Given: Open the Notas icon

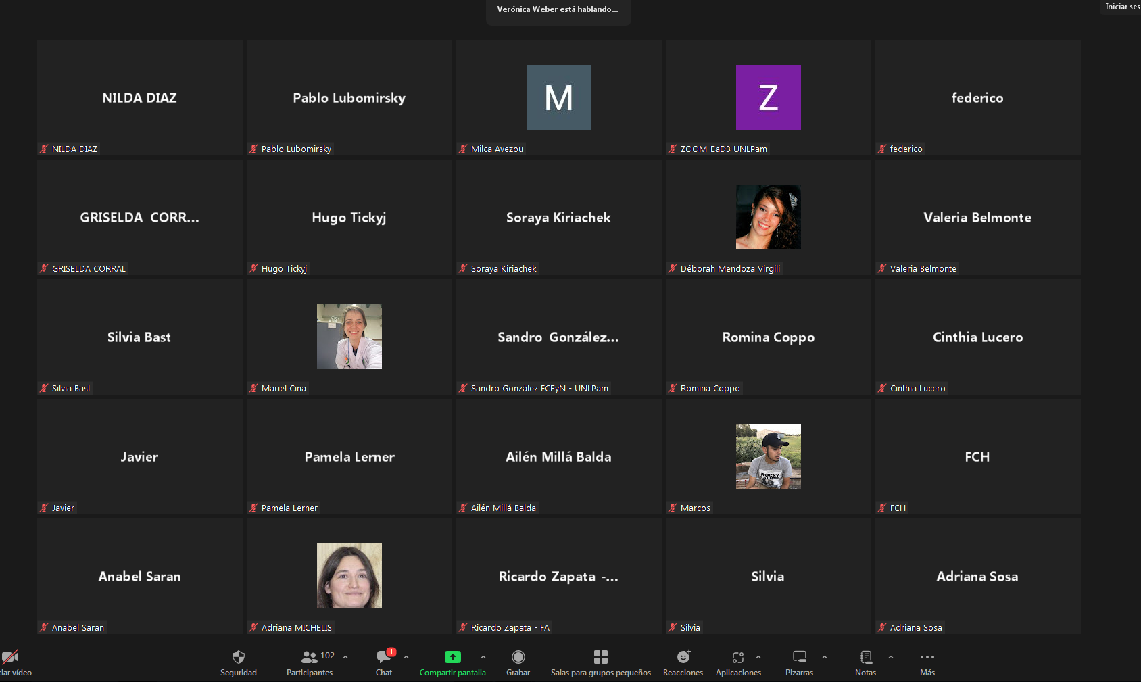Looking at the screenshot, I should click(865, 657).
